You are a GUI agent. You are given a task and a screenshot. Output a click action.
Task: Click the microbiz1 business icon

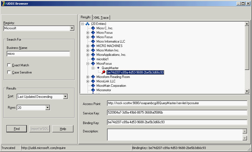click(x=93, y=59)
